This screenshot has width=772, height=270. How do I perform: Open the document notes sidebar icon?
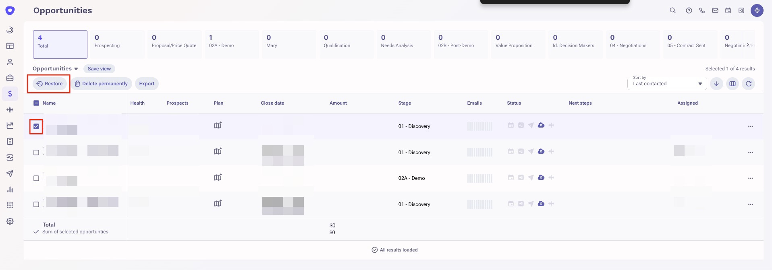point(10,141)
